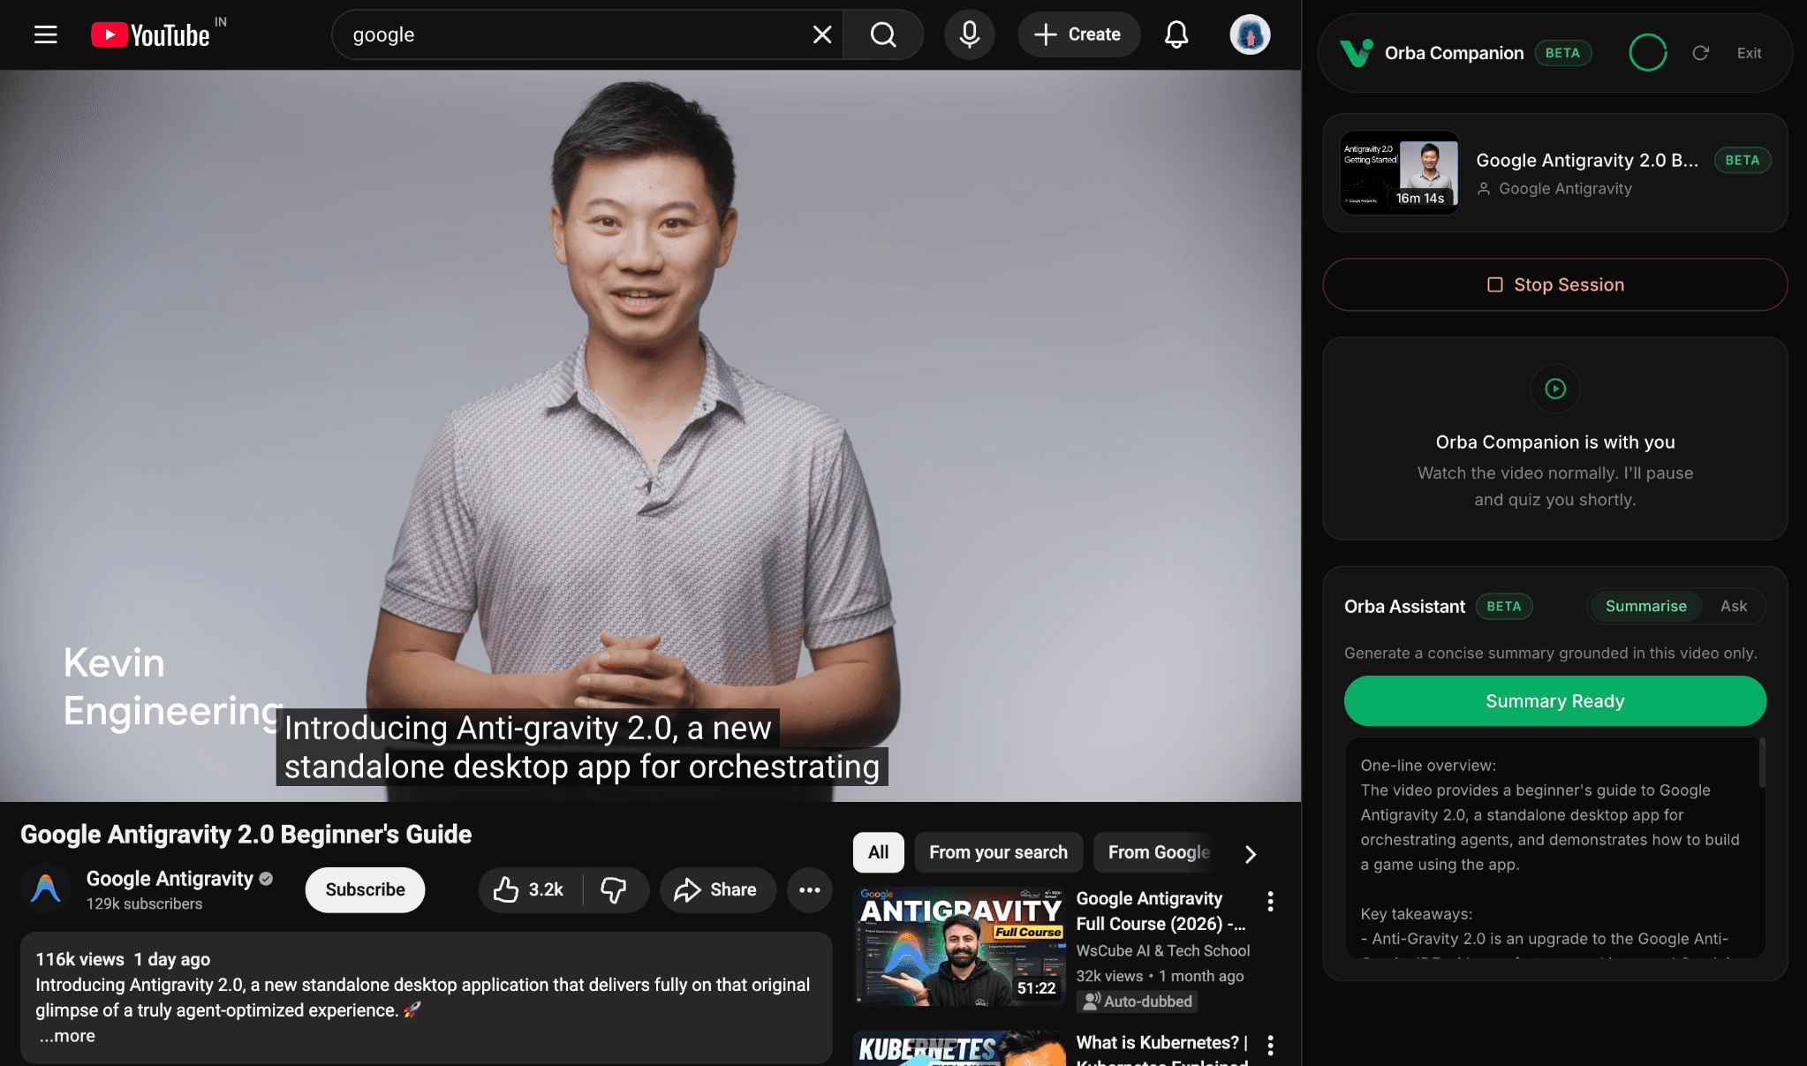Screen dimensions: 1807x1066
Task: Click the summary panel scrollbar
Action: [x=1762, y=763]
